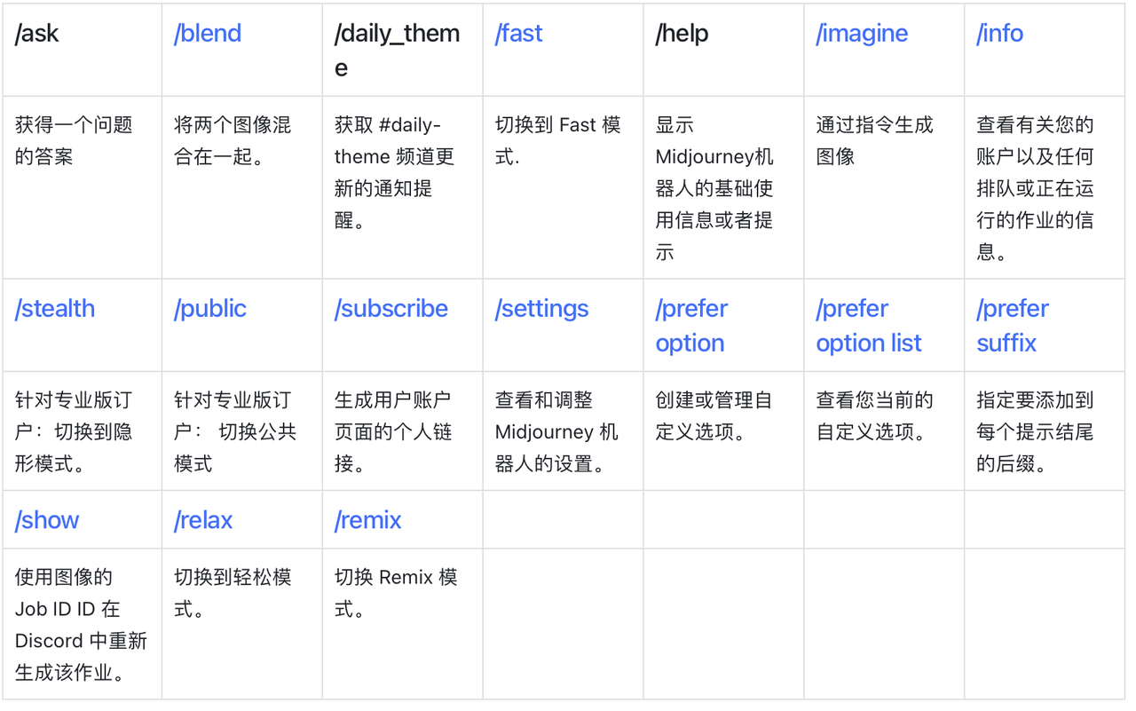Click the /prefer option list link

869,326
